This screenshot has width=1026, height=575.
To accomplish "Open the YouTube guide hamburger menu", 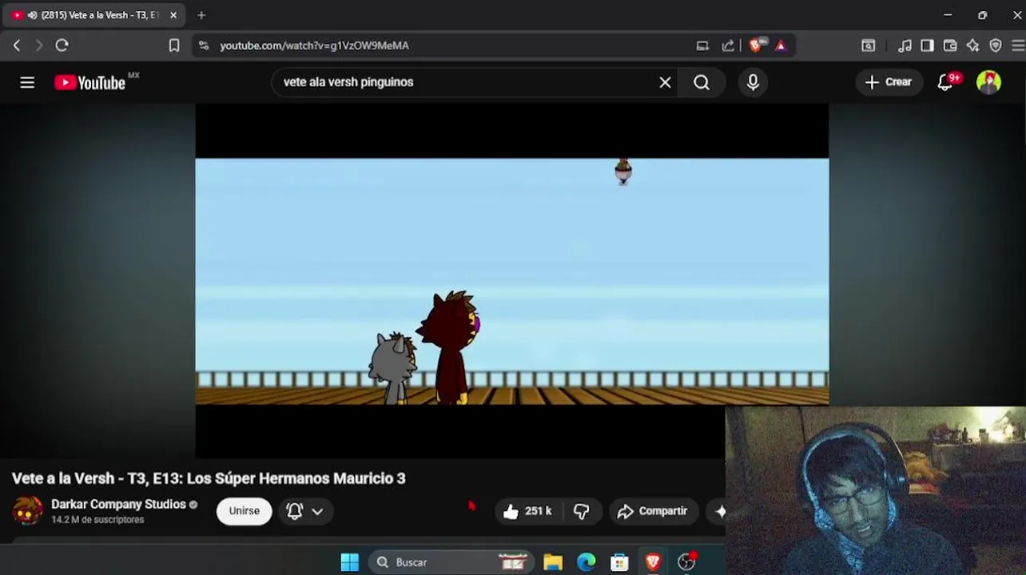I will pyautogui.click(x=27, y=82).
